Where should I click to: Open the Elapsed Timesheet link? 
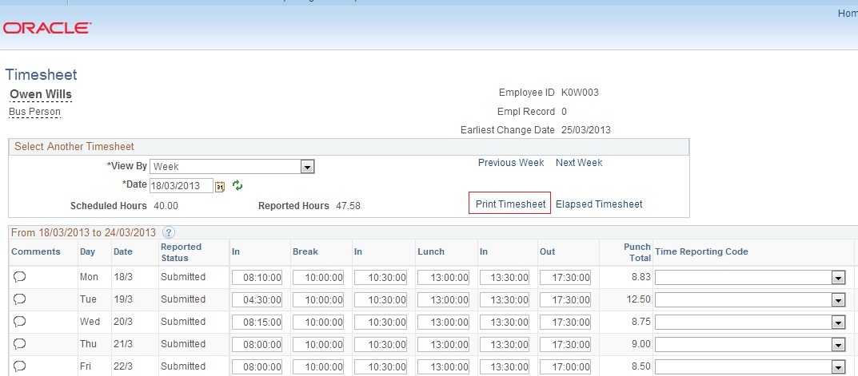pyautogui.click(x=599, y=204)
